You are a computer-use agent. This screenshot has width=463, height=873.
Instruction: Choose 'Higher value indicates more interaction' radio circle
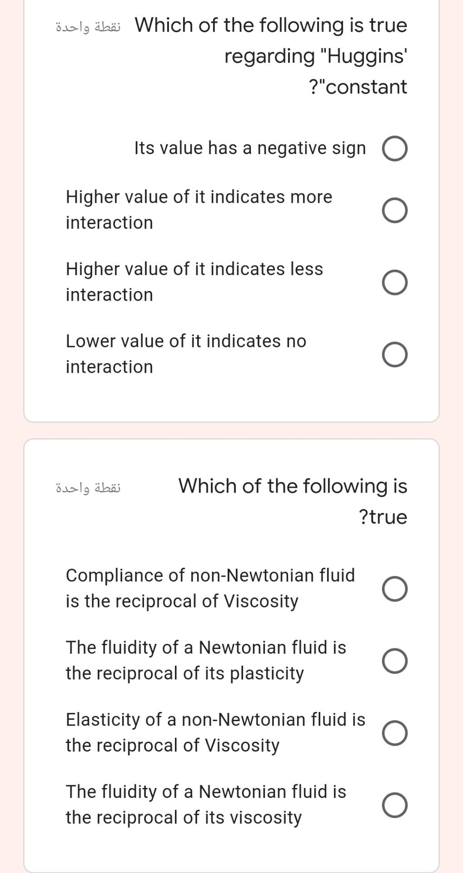click(x=394, y=210)
